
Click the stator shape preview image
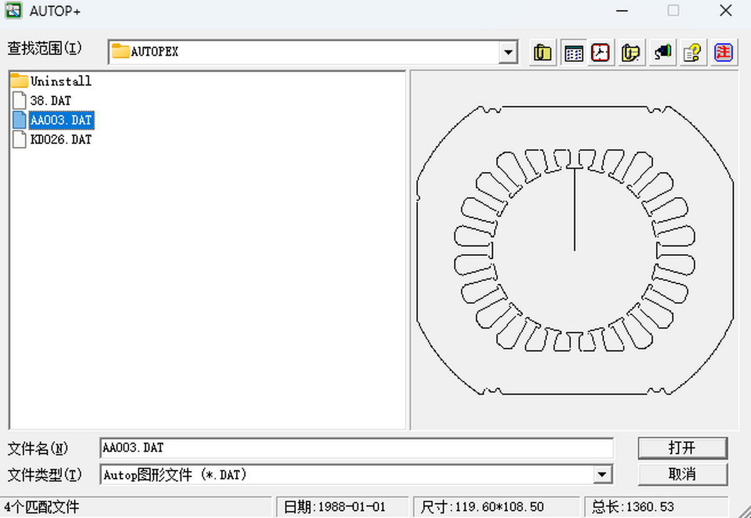[x=575, y=250]
